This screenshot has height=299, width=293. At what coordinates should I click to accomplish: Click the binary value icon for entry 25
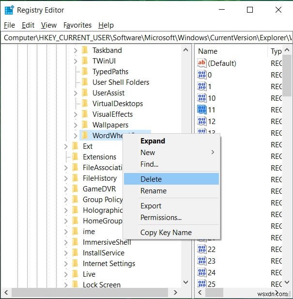[x=202, y=284]
